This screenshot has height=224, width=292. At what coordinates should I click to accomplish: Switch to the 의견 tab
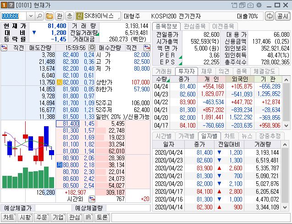[224, 71]
